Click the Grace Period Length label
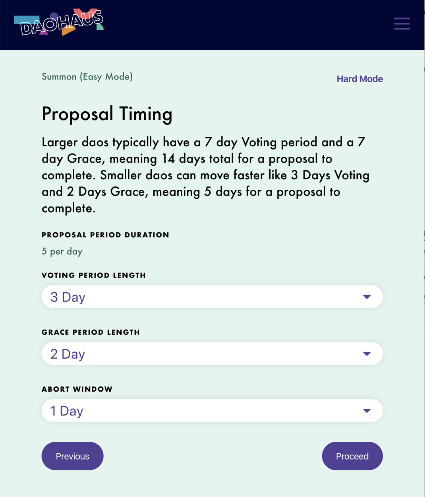The width and height of the screenshot is (425, 497). (x=91, y=332)
